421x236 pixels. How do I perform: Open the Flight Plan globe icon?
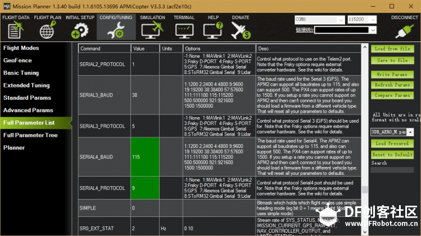coord(48,30)
